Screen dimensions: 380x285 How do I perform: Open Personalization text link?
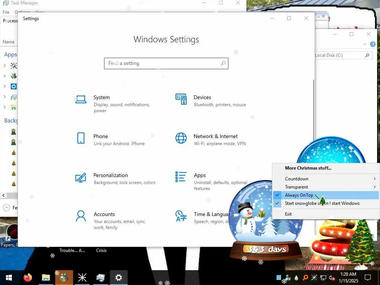tap(111, 175)
